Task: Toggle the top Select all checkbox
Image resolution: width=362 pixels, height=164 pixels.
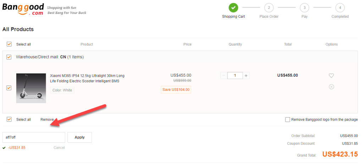Action: (9, 44)
